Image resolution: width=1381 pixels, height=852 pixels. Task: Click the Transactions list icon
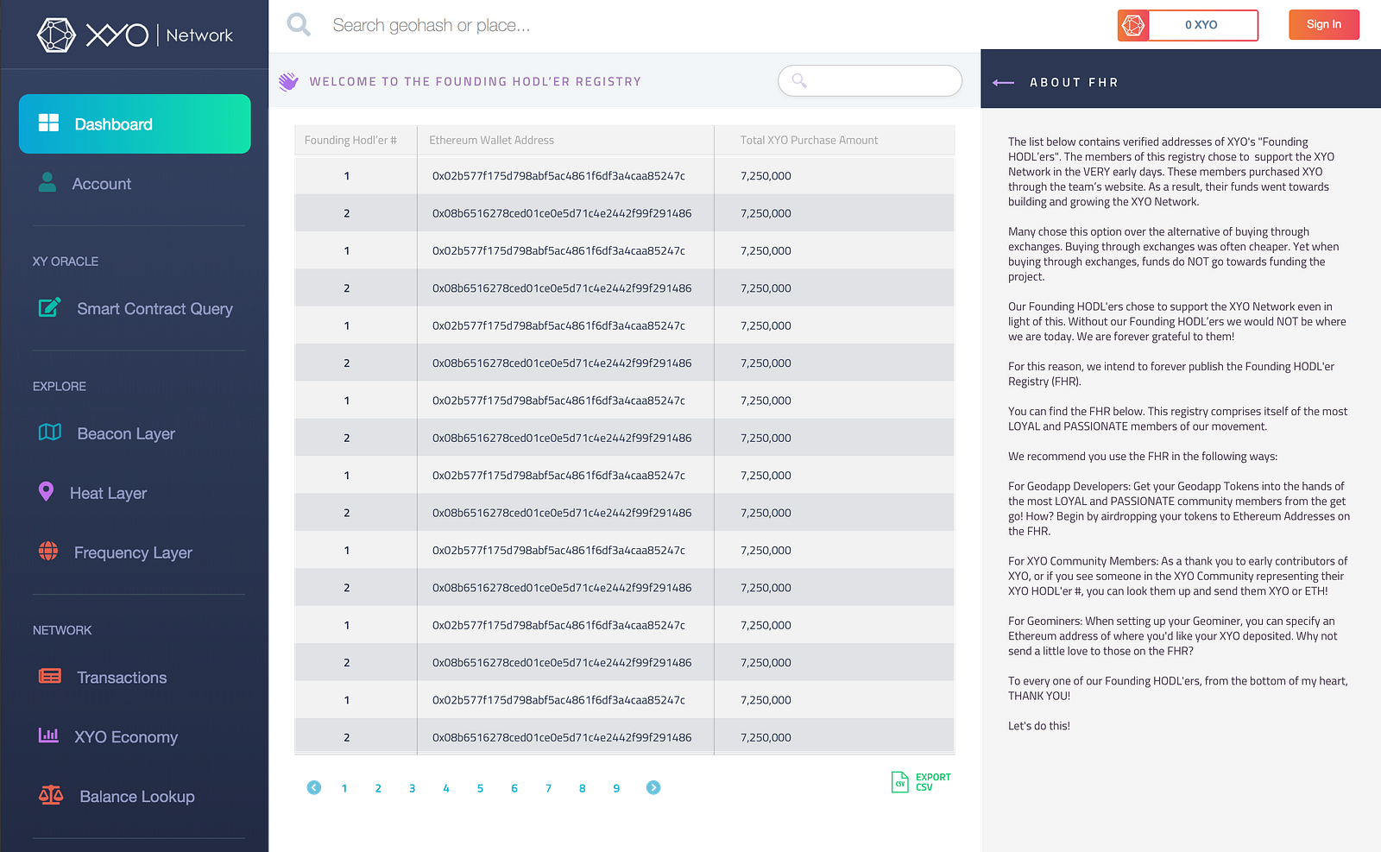coord(50,676)
